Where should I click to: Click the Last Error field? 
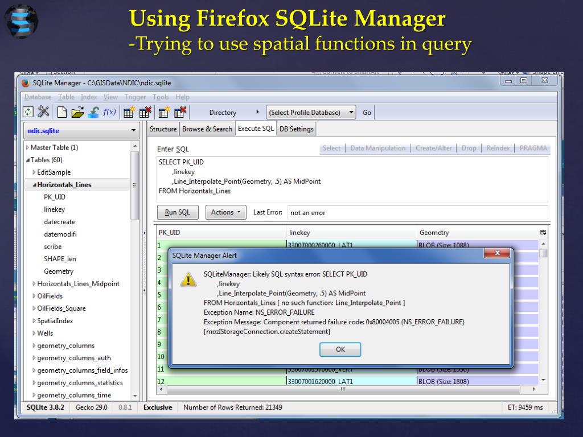click(x=417, y=213)
